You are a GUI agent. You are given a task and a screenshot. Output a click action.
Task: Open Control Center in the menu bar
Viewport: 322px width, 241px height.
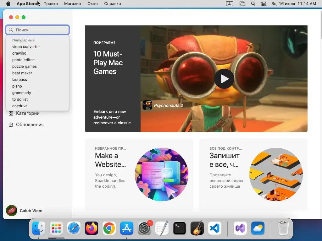pos(264,4)
